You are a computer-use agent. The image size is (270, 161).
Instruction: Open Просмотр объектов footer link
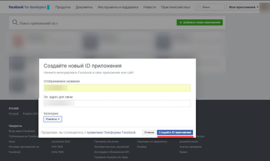pyautogui.click(x=106, y=142)
